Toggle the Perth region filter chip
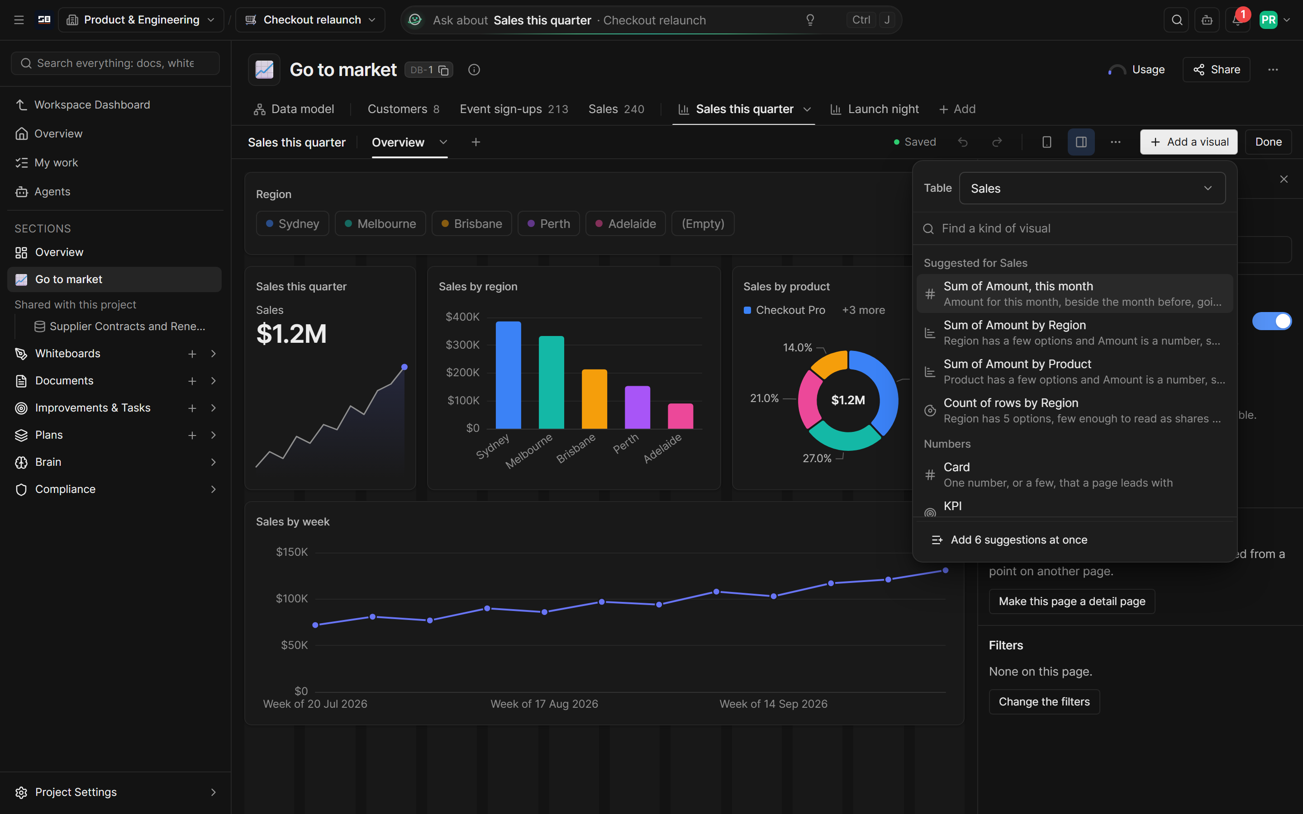The width and height of the screenshot is (1303, 814). [x=548, y=223]
